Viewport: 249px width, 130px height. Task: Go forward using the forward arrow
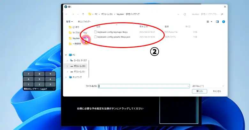[x=72, y=14]
